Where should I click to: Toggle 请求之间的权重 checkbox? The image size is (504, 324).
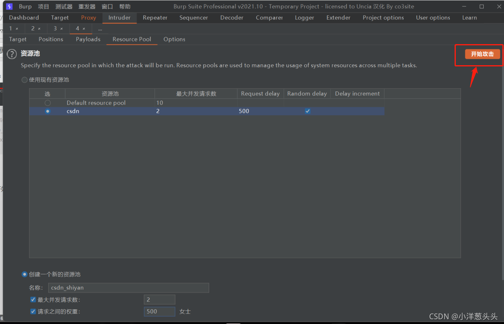33,312
